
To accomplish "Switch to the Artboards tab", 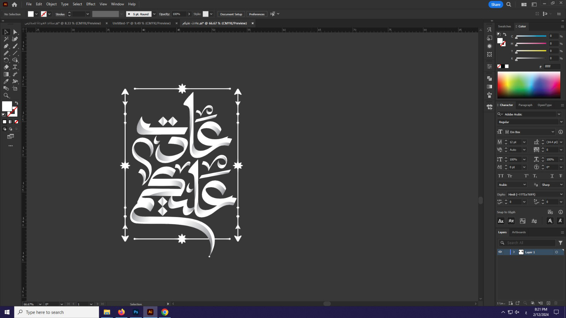I will (x=519, y=232).
